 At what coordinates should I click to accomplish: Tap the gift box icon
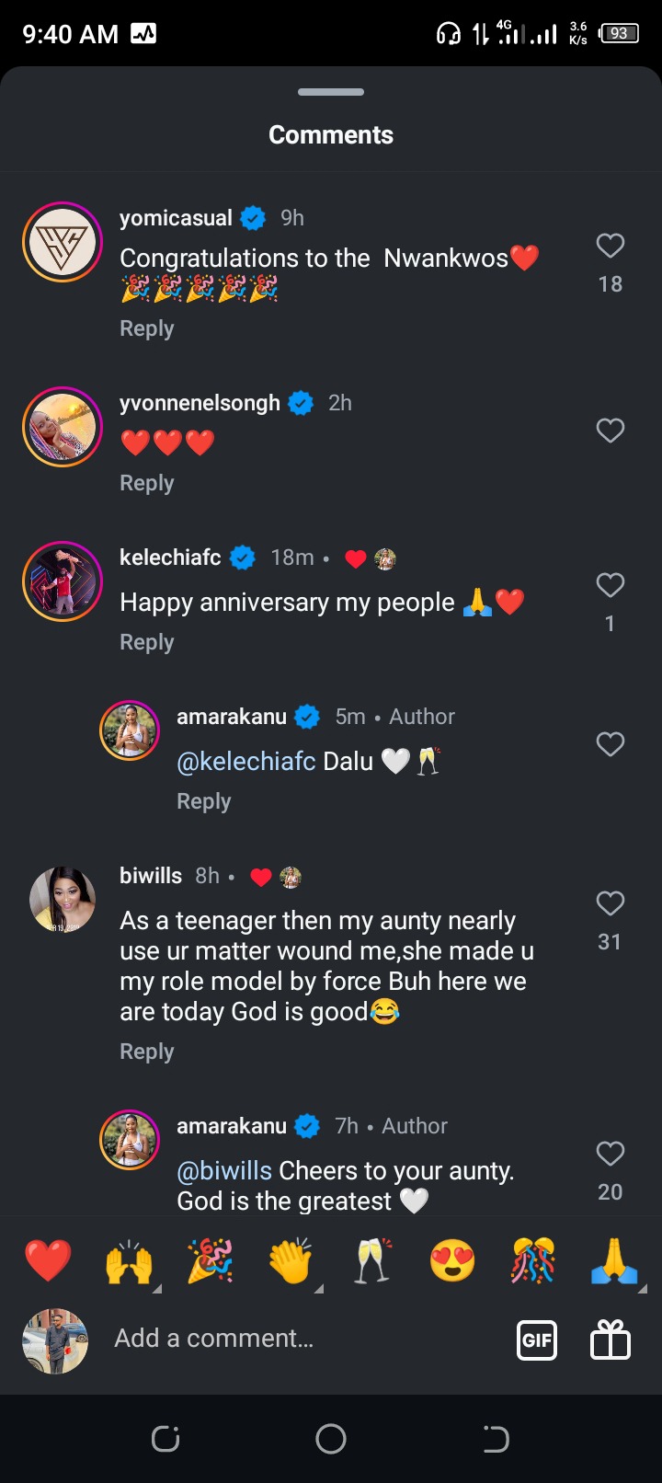[611, 1339]
